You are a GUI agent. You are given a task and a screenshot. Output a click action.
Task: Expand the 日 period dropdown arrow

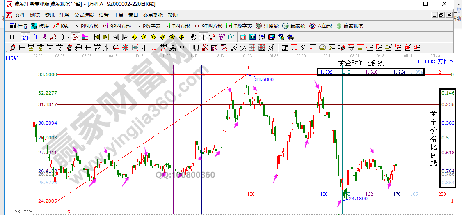pos(17,37)
